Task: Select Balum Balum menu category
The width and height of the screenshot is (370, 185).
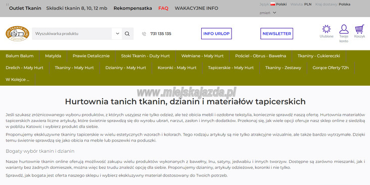Action: [20, 56]
